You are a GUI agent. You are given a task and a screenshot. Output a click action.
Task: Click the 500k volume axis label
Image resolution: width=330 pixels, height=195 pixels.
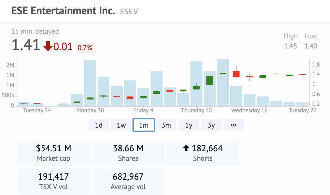click(8, 95)
